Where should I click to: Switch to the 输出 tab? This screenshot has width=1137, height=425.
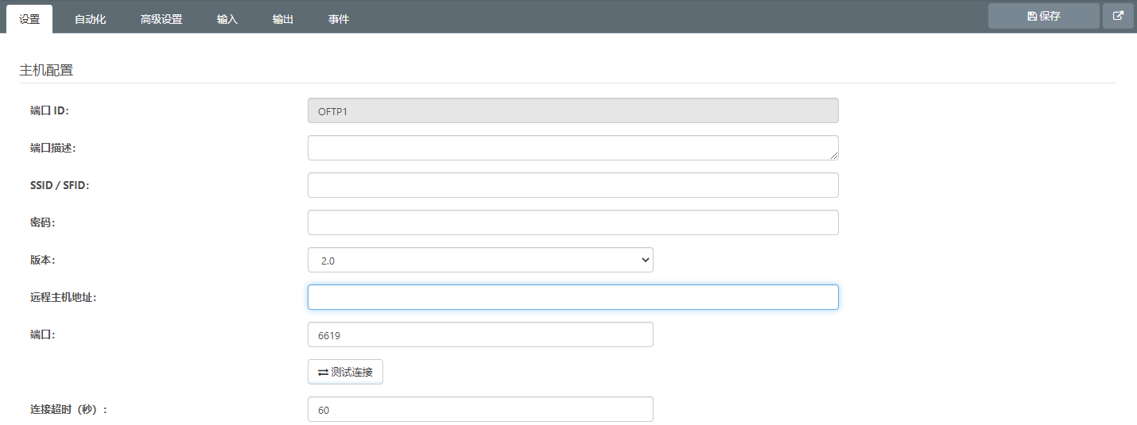coord(283,19)
